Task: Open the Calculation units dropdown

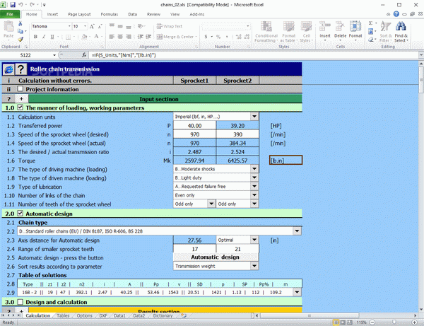Action: coord(254,117)
